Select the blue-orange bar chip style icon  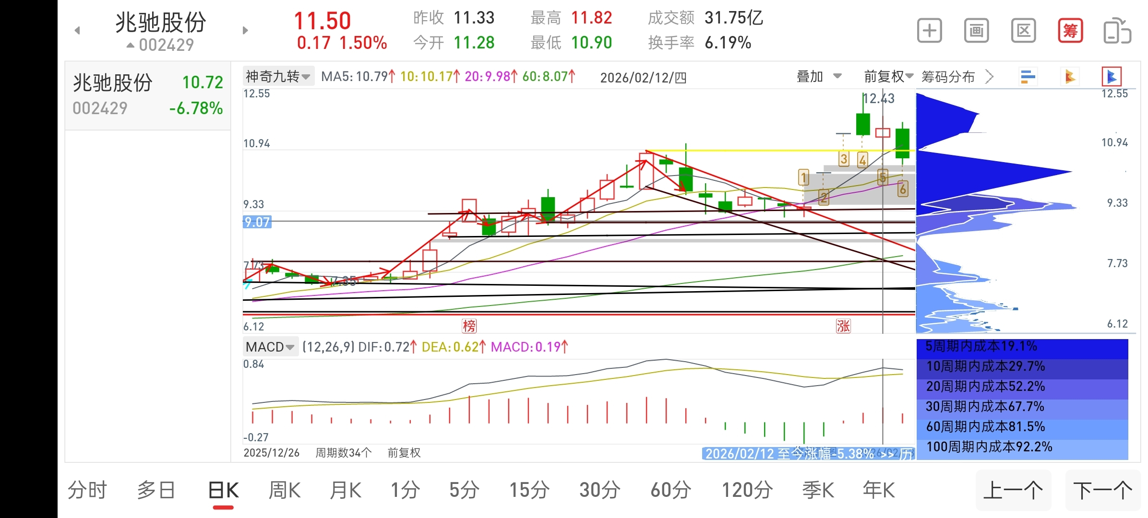pyautogui.click(x=1028, y=77)
